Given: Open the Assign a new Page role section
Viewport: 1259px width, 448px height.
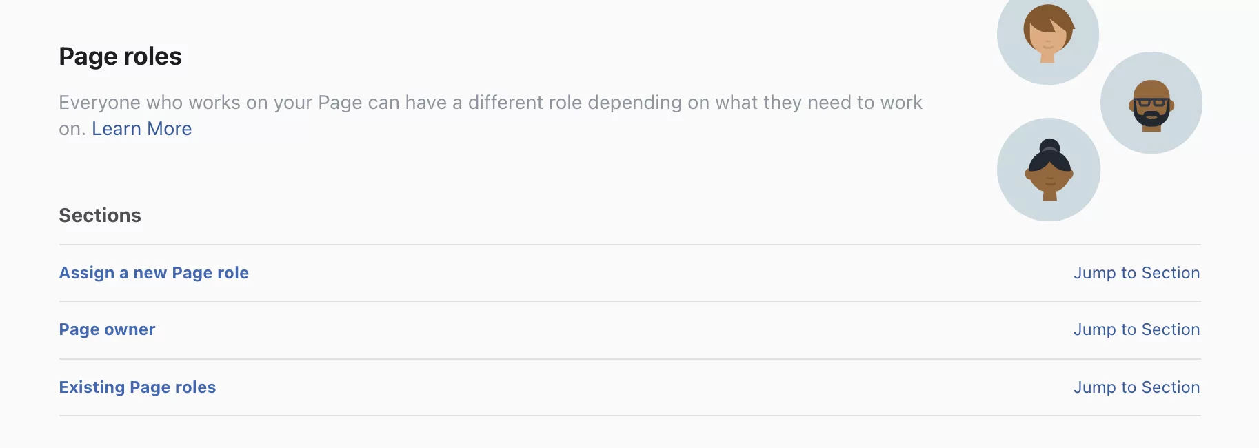Looking at the screenshot, I should click(154, 272).
